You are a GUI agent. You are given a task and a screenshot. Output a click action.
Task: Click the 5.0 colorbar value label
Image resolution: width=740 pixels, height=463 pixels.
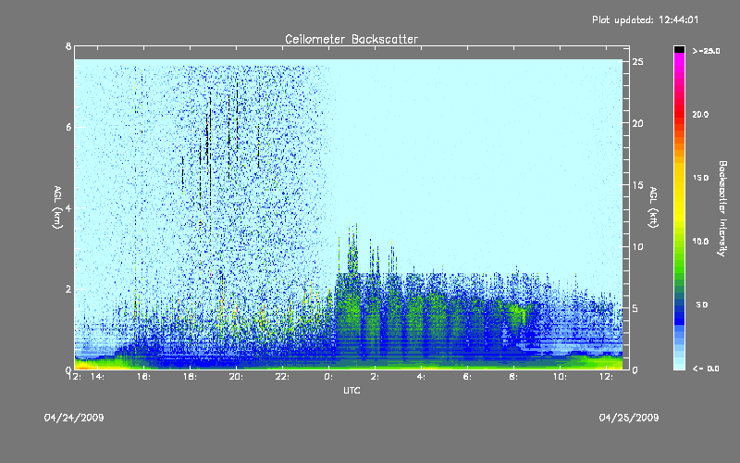pyautogui.click(x=702, y=305)
